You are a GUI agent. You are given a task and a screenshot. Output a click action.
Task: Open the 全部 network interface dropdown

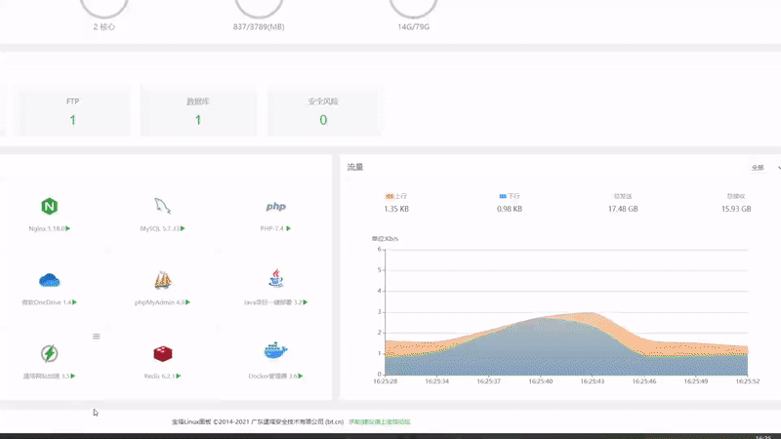pyautogui.click(x=765, y=168)
